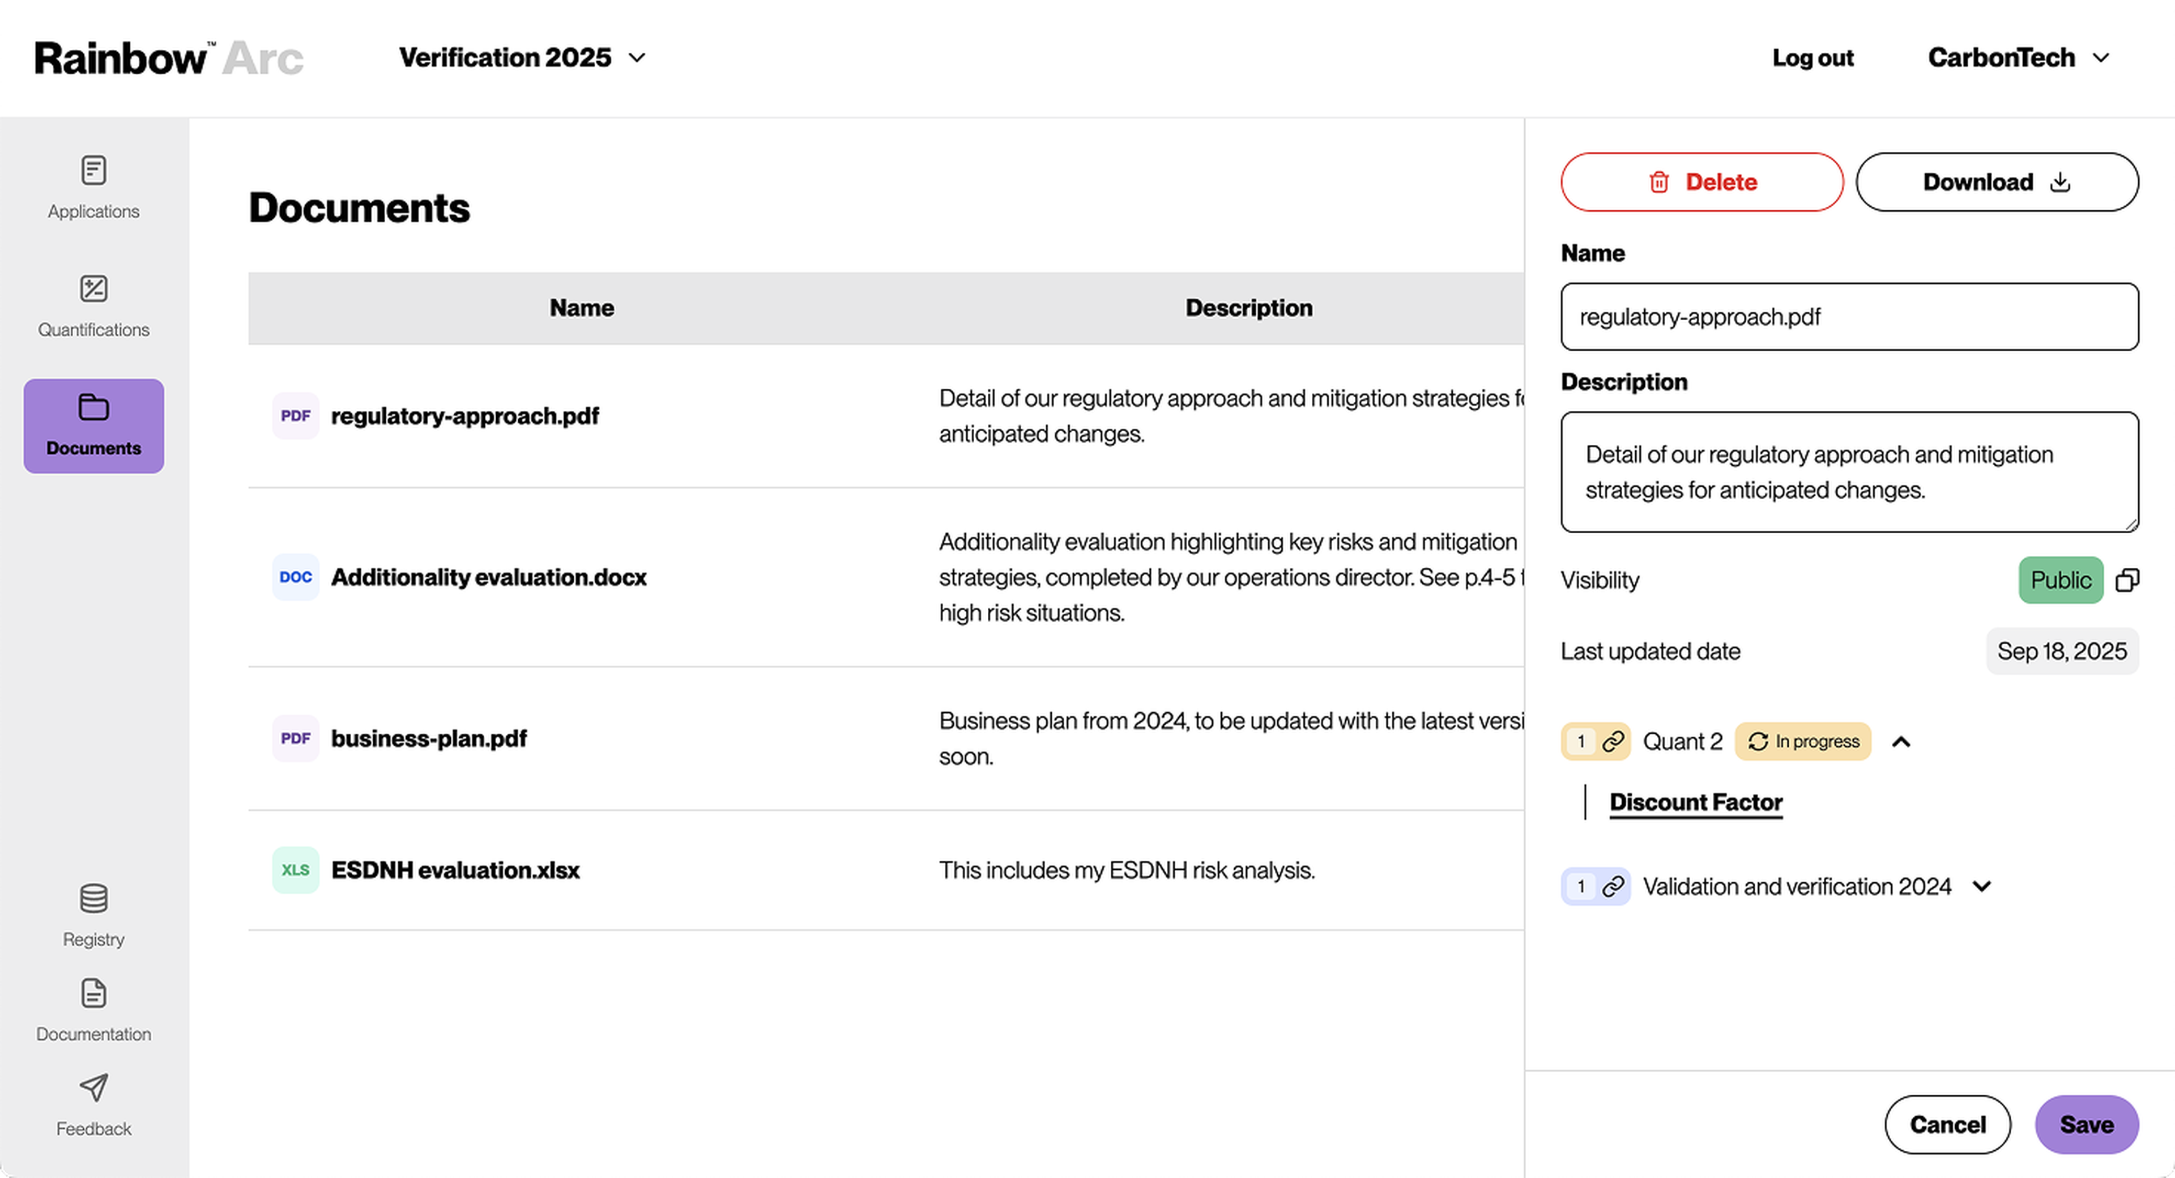Open the Verification 2025 dropdown
The height and width of the screenshot is (1178, 2175).
[x=523, y=57]
